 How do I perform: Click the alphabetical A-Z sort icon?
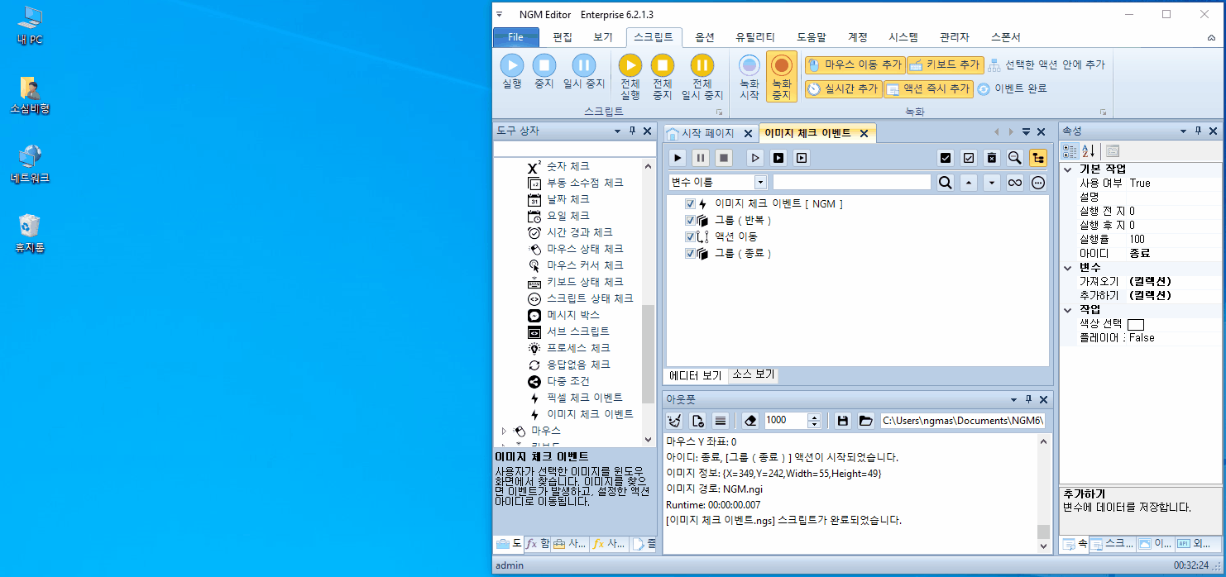pyautogui.click(x=1088, y=151)
